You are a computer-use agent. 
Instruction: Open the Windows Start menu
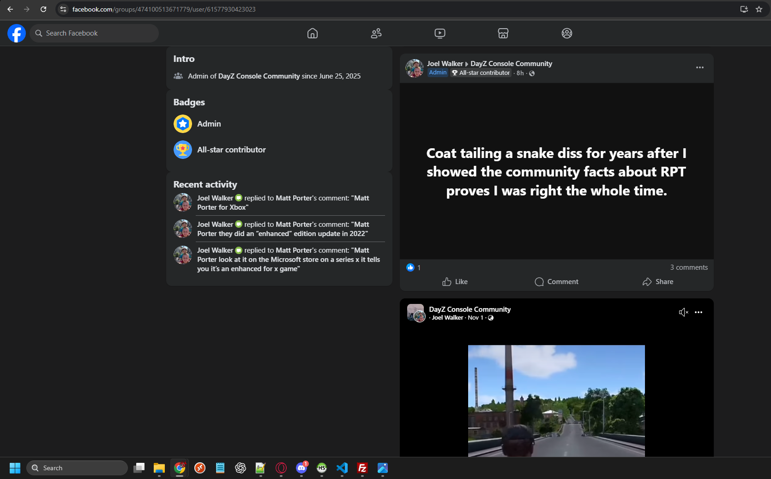coord(15,468)
